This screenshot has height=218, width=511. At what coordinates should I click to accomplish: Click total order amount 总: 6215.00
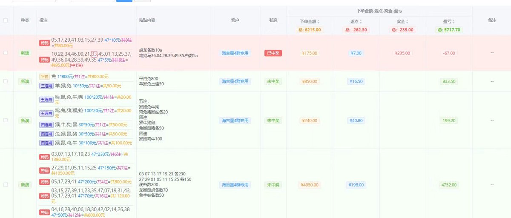point(310,30)
